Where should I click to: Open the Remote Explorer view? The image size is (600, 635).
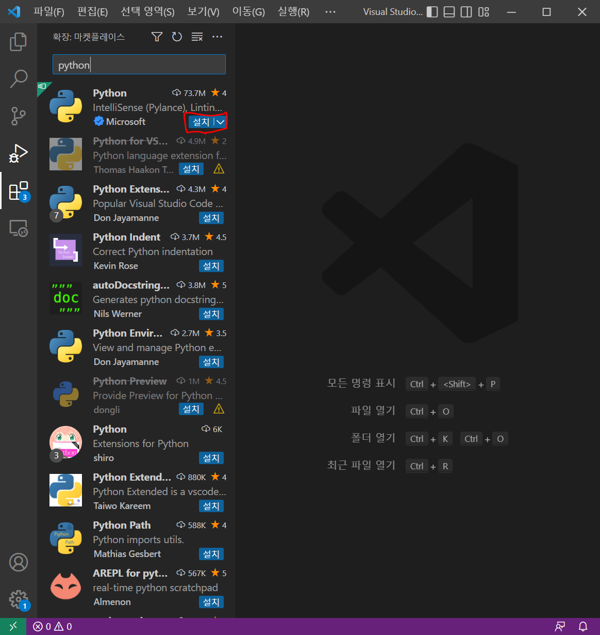19,228
